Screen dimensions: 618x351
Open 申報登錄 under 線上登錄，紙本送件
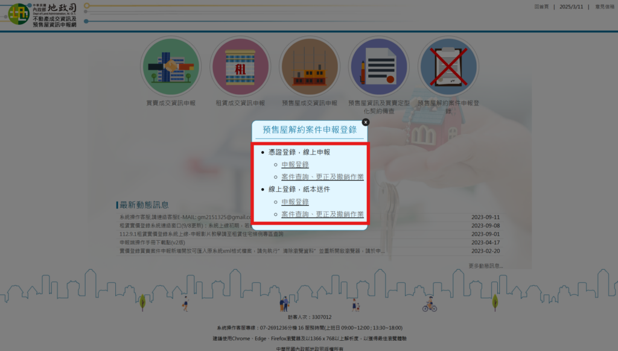pyautogui.click(x=295, y=201)
